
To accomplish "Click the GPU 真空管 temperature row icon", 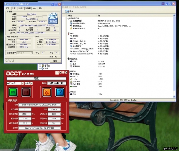I will click(x=71, y=46).
